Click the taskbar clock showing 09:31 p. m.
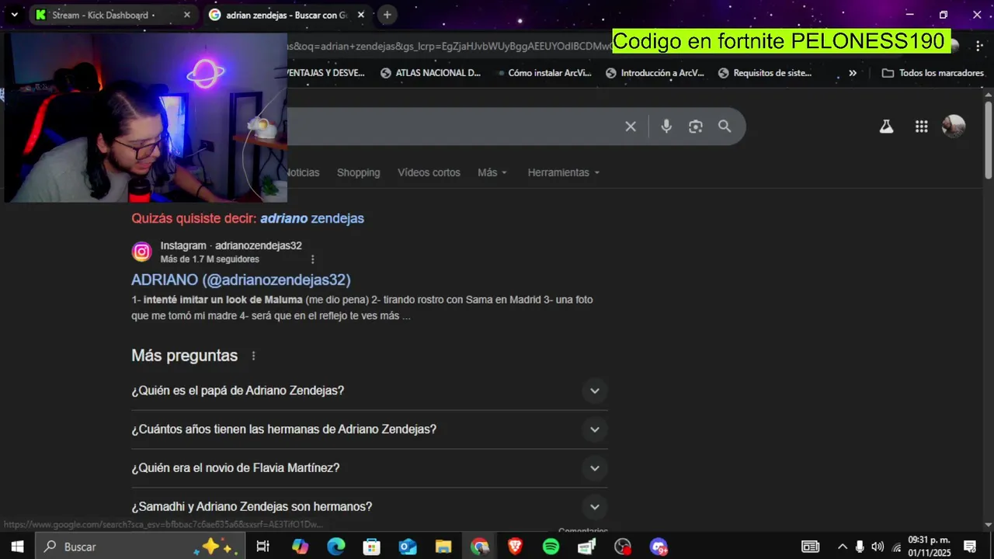The height and width of the screenshot is (559, 994). click(x=930, y=547)
